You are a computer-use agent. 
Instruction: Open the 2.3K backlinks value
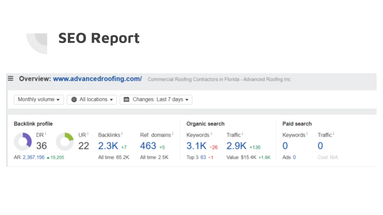point(108,146)
